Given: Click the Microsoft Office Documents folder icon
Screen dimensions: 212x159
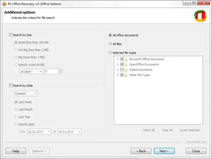Looking at the screenshot, I should (x=126, y=59).
